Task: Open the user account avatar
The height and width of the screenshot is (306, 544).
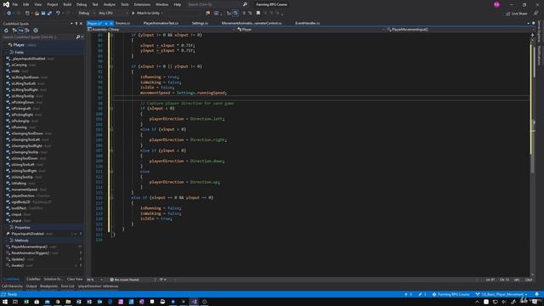Action: (496, 4)
